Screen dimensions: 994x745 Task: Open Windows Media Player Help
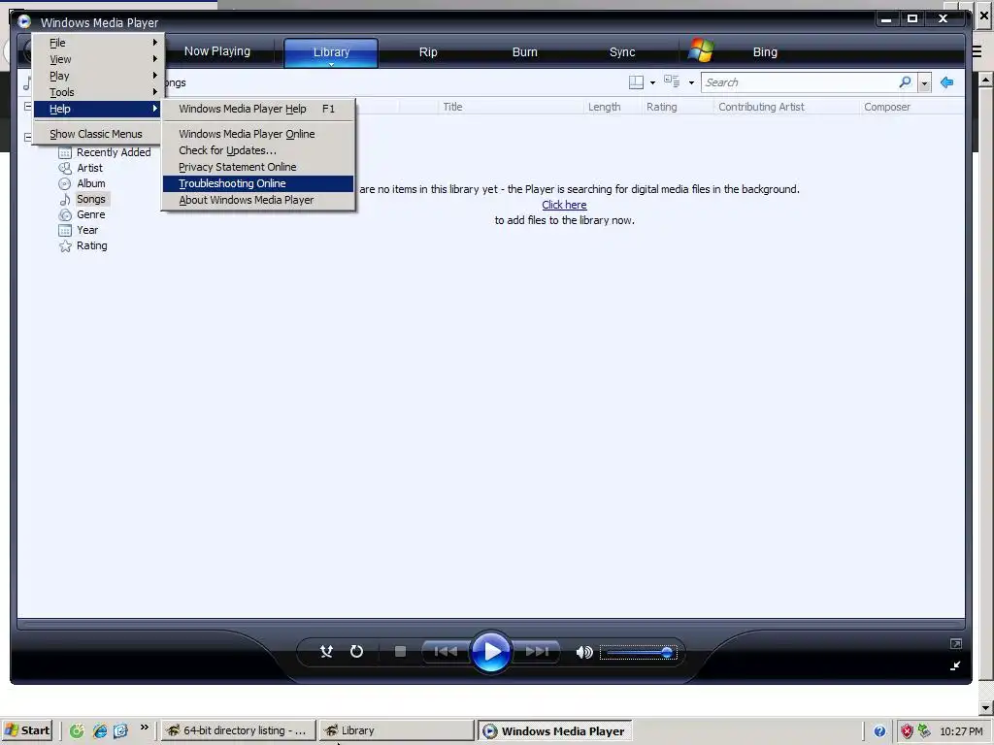pos(258,109)
